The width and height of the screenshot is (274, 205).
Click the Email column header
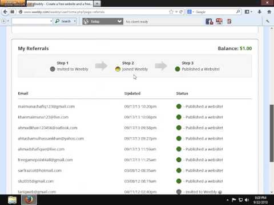23,93
